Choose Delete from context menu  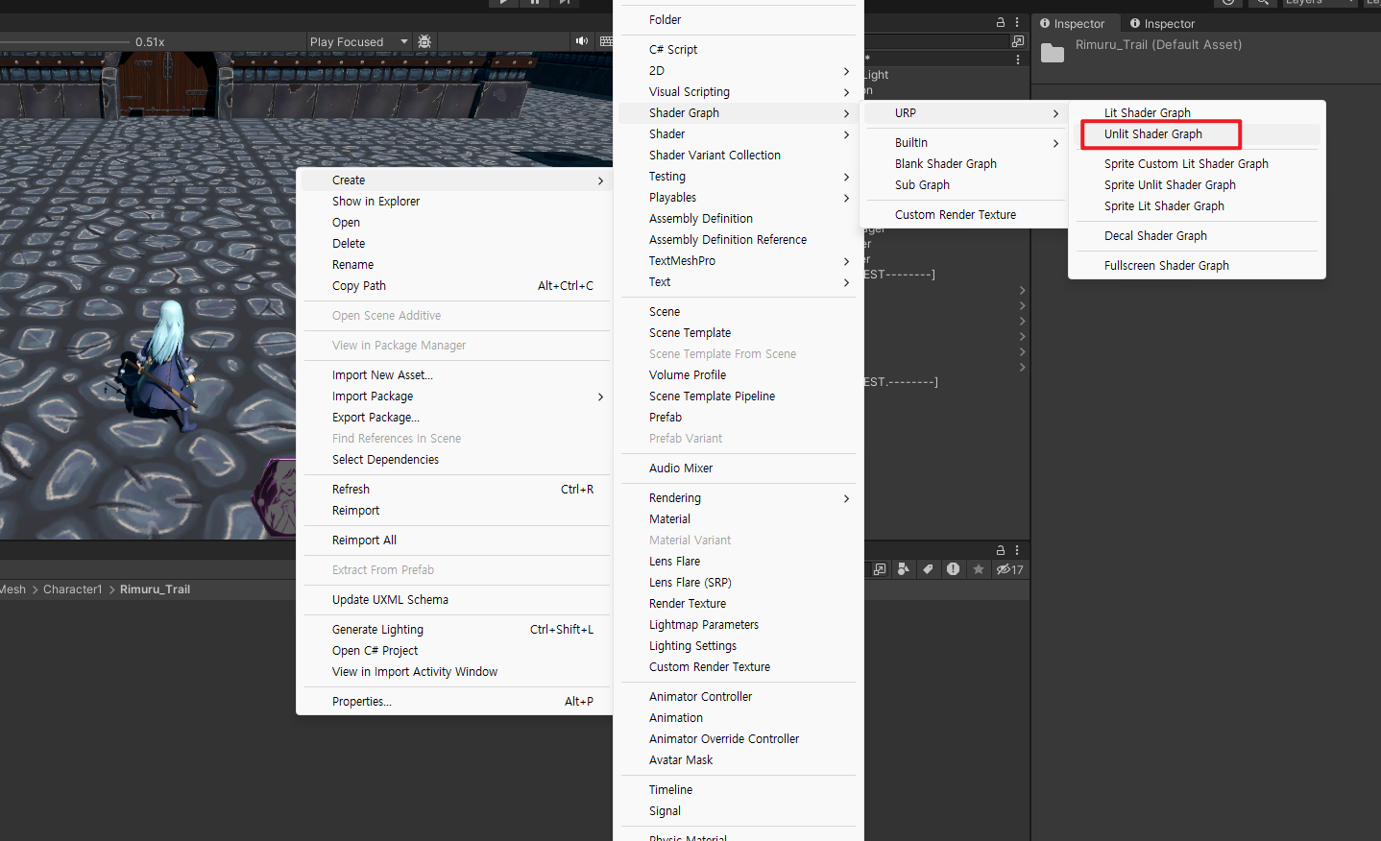click(x=456, y=243)
